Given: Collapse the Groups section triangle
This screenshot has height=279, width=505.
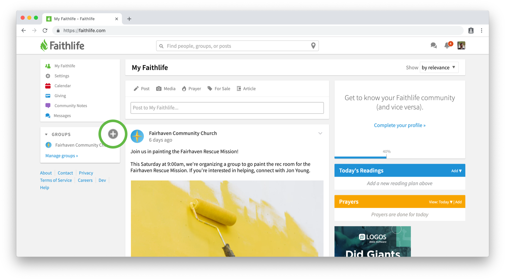Looking at the screenshot, I should 46,134.
